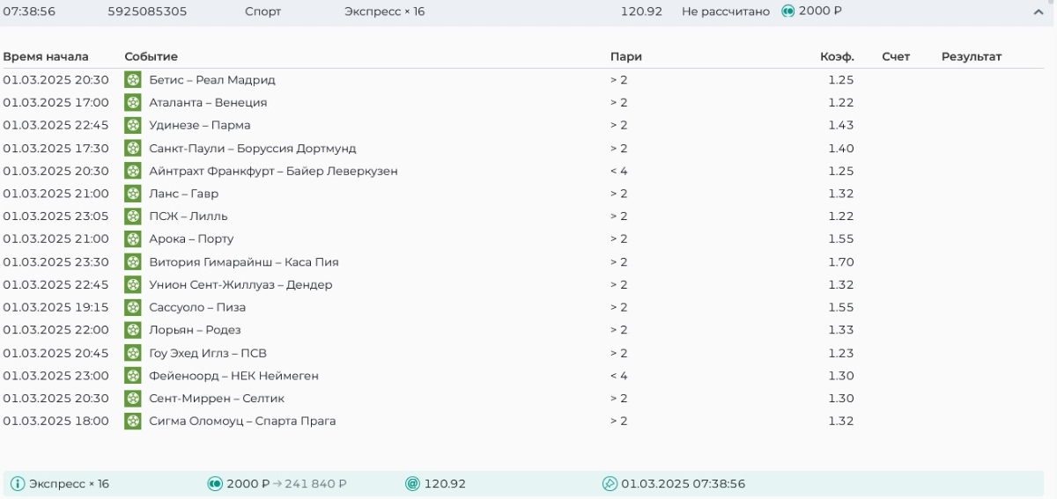
Task: Collapse the bet details with the chevron
Action: coord(1038,11)
